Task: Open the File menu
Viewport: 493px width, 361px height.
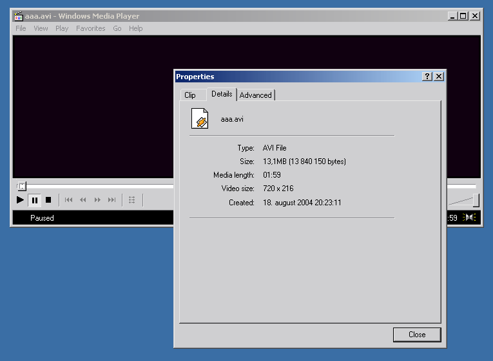Action: point(21,28)
